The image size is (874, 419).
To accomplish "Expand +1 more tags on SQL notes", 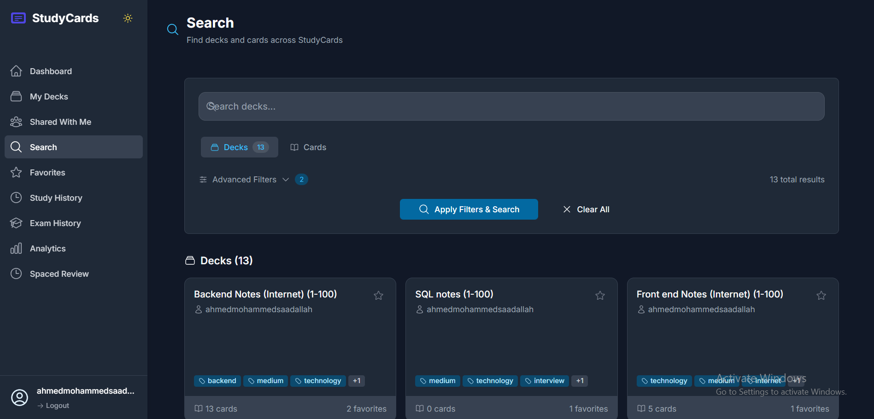I will tap(580, 381).
